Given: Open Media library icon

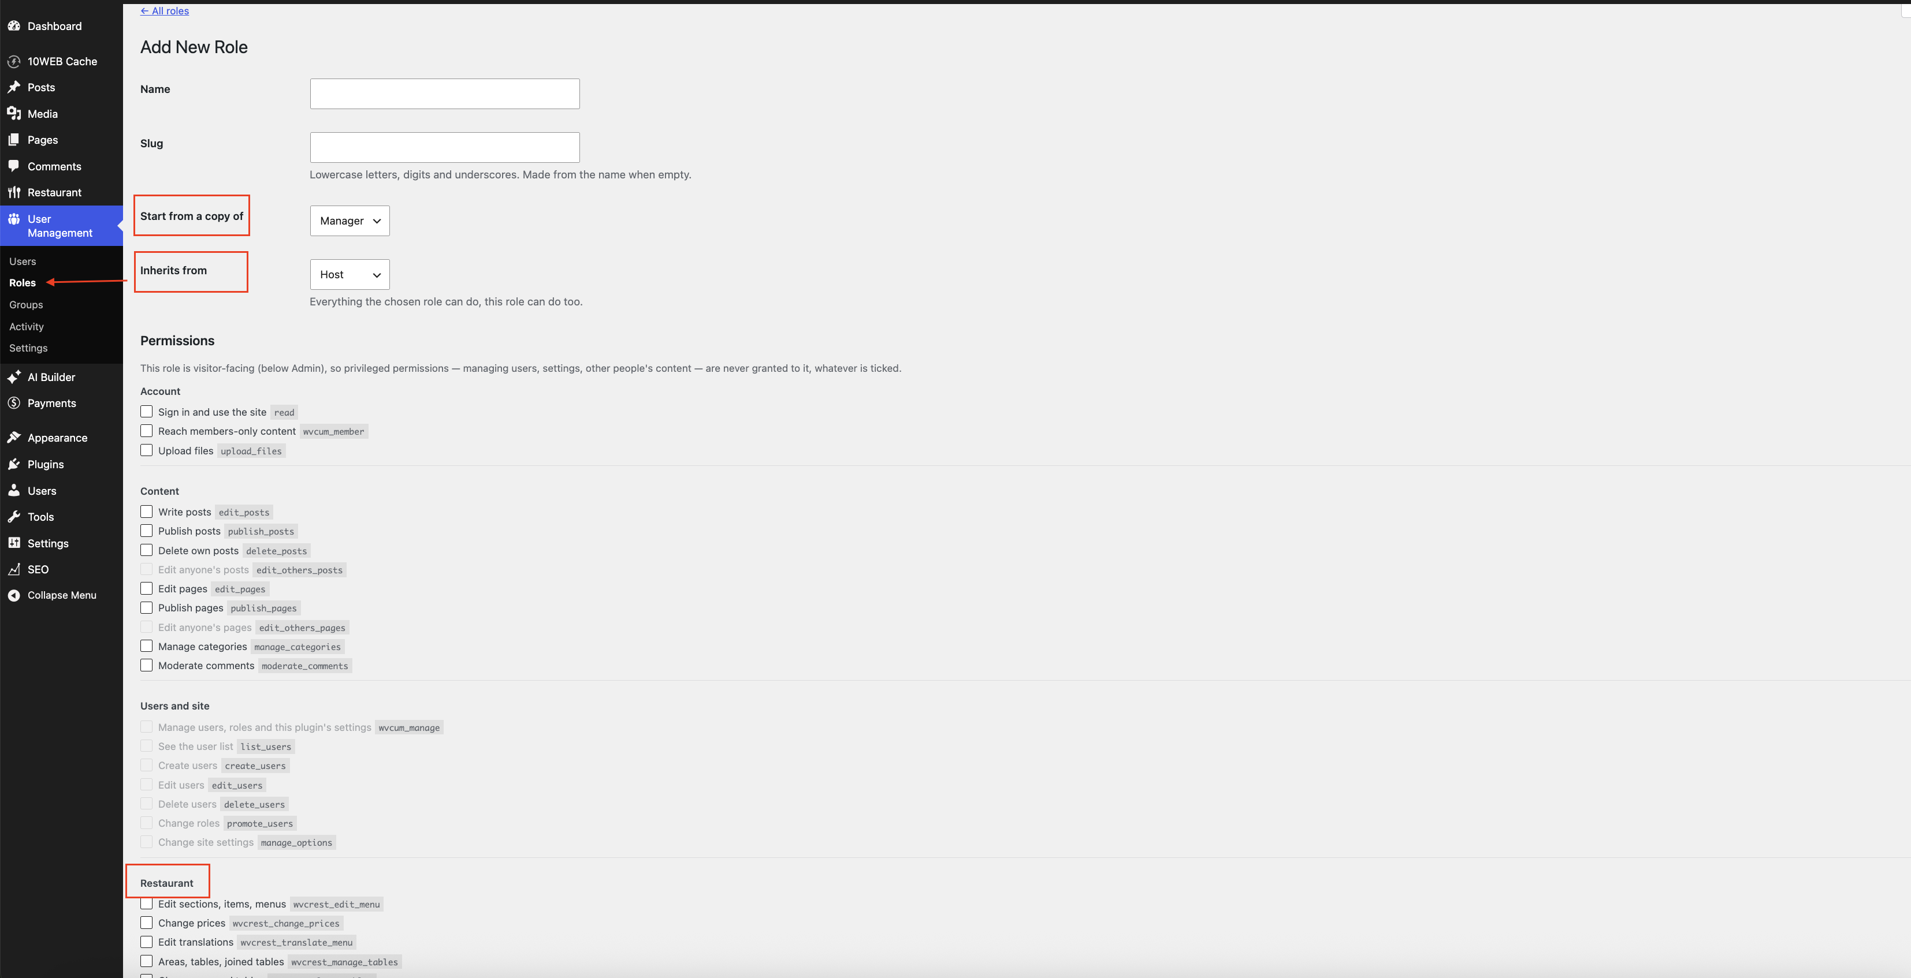Looking at the screenshot, I should click(x=13, y=113).
